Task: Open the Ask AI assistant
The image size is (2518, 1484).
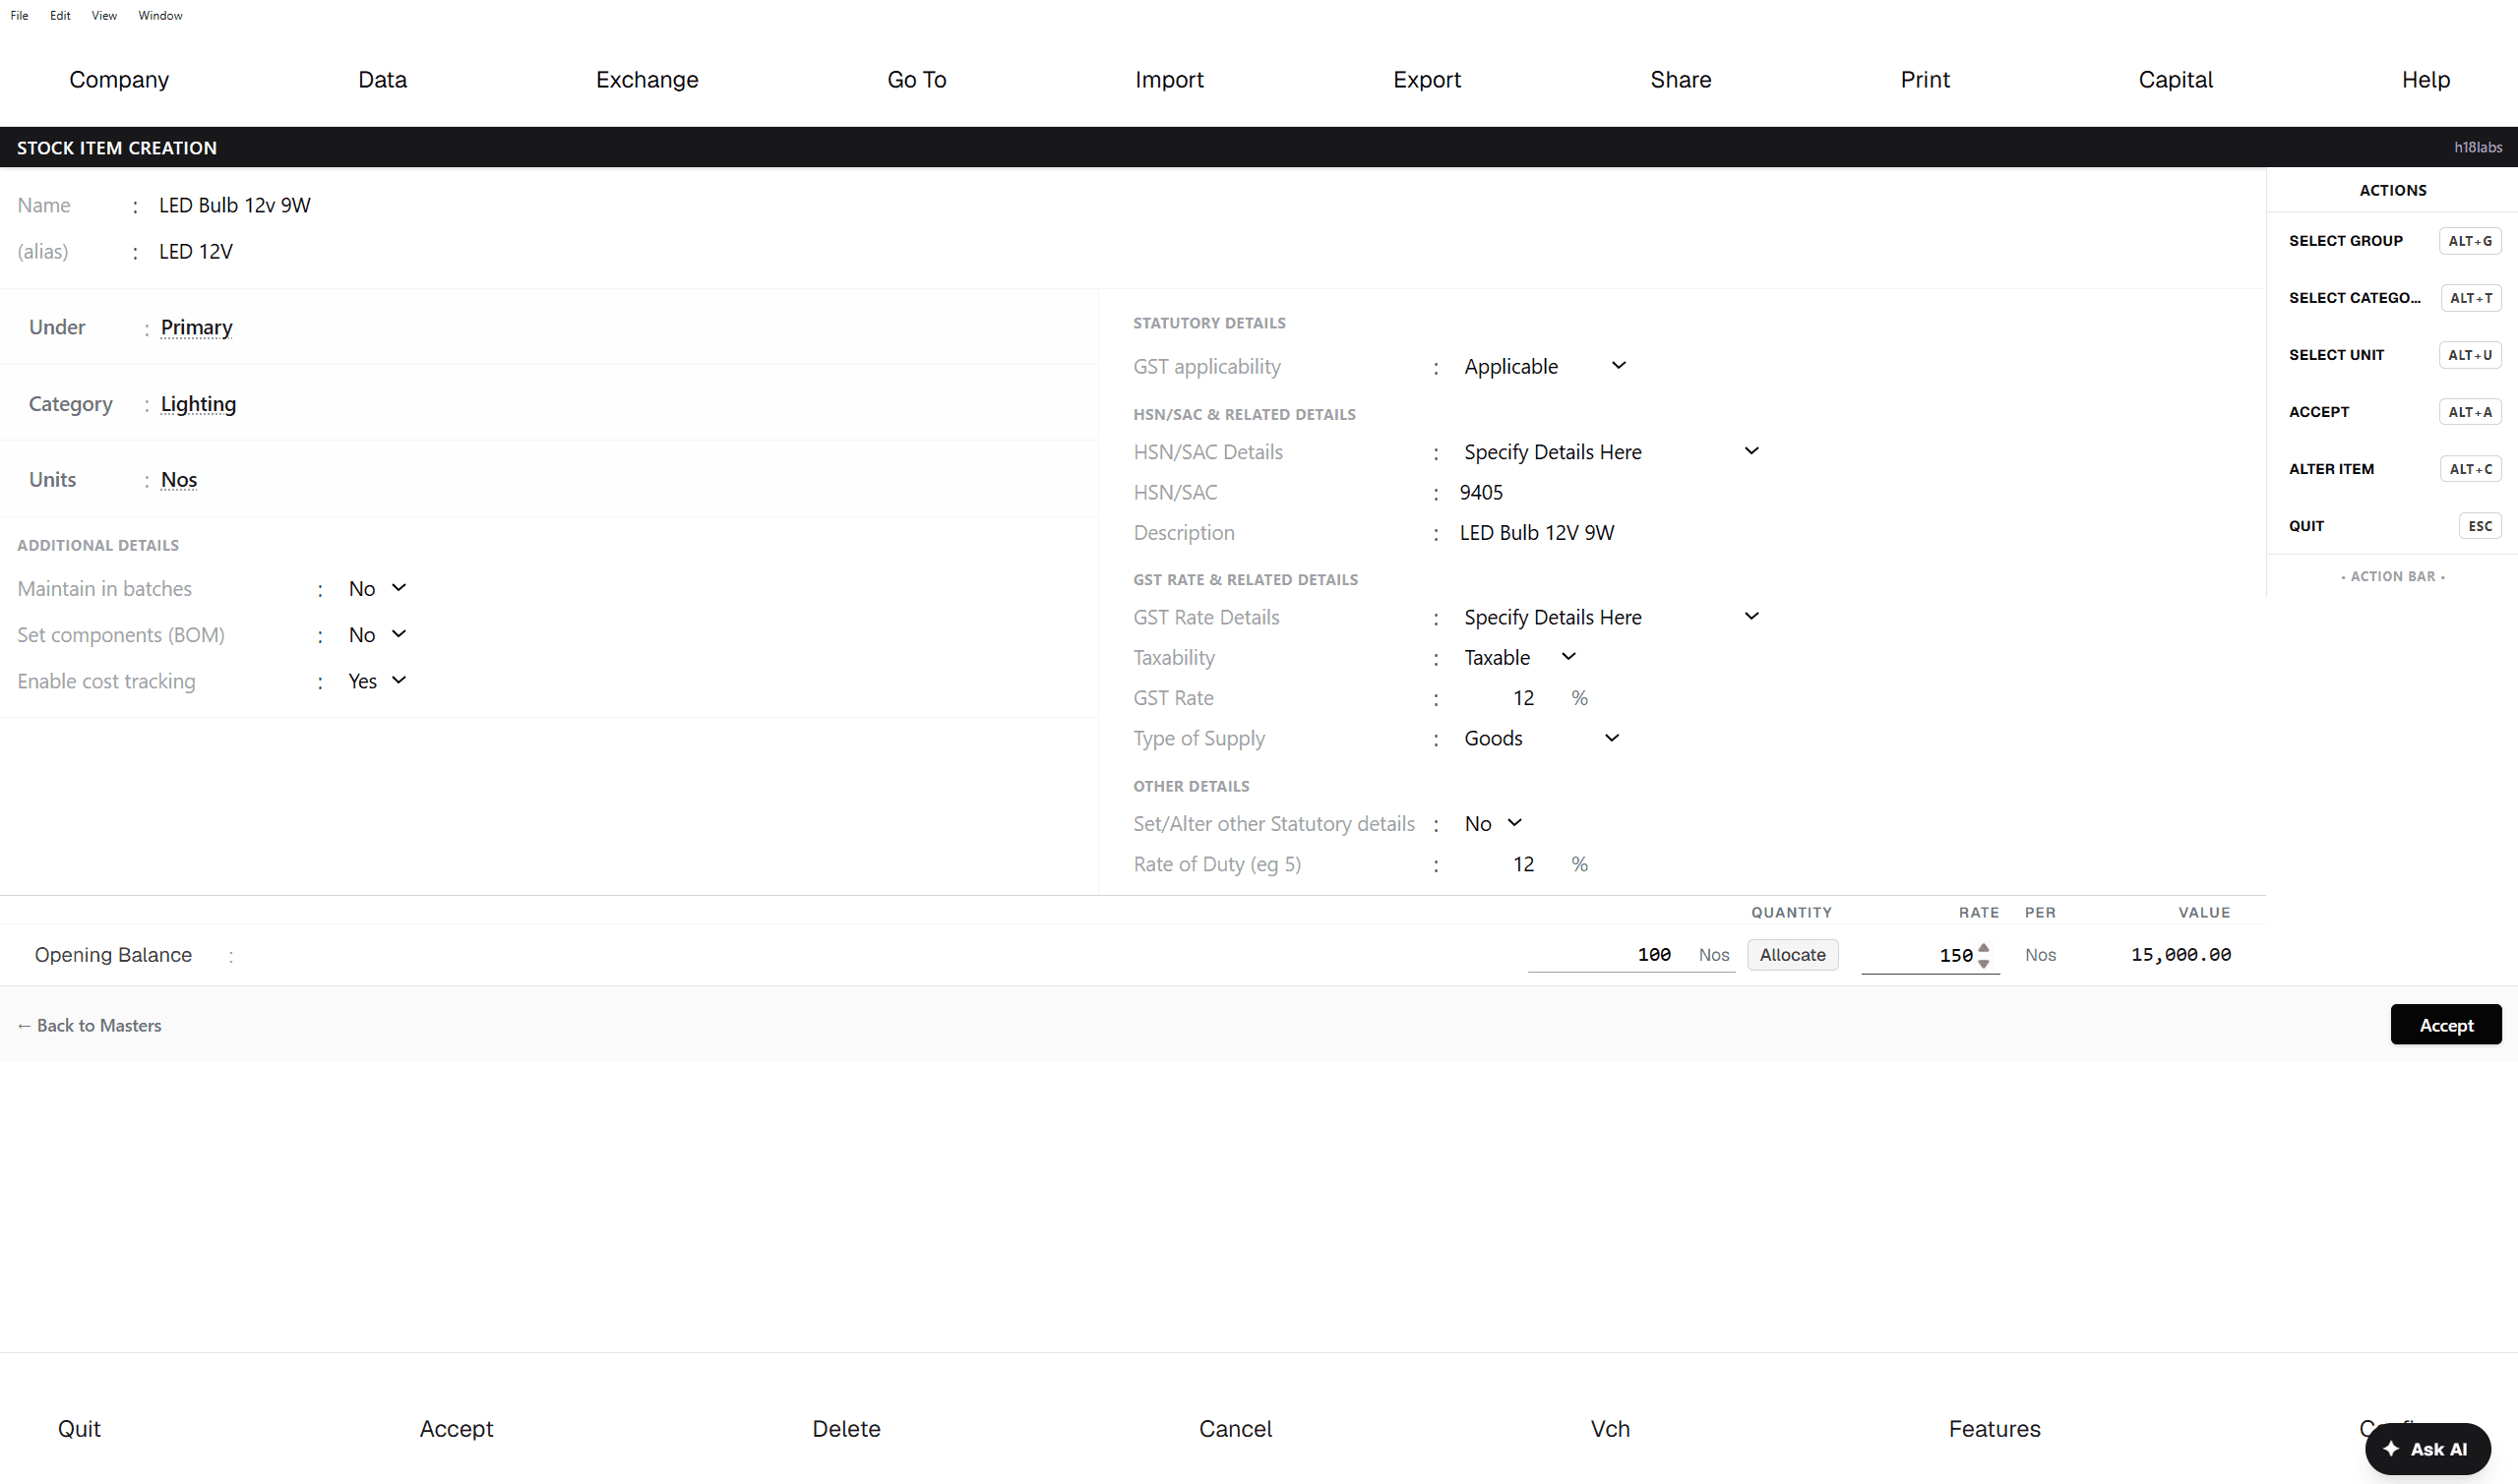Action: point(2427,1449)
